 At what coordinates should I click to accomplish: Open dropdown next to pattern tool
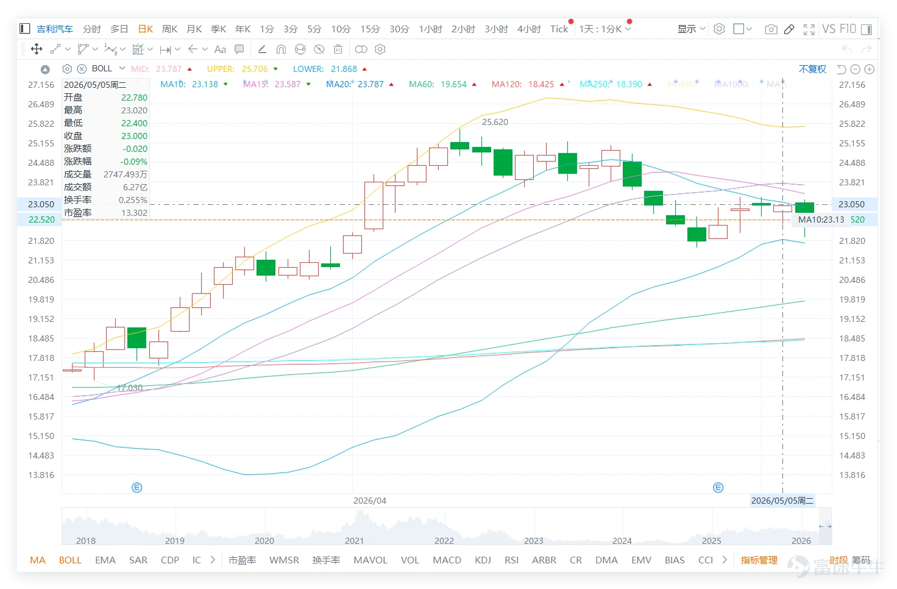tap(150, 49)
